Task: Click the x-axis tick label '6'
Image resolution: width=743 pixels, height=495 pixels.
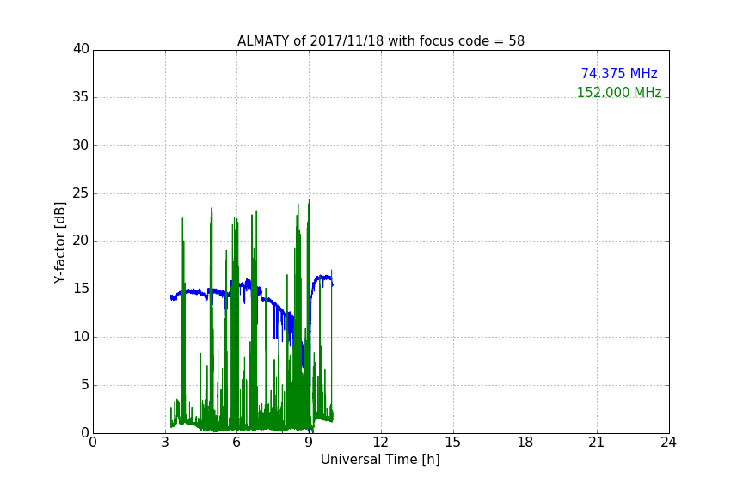Action: coord(236,443)
